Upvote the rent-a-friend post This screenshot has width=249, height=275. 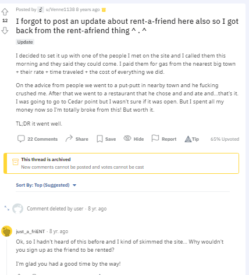click(x=5, y=12)
